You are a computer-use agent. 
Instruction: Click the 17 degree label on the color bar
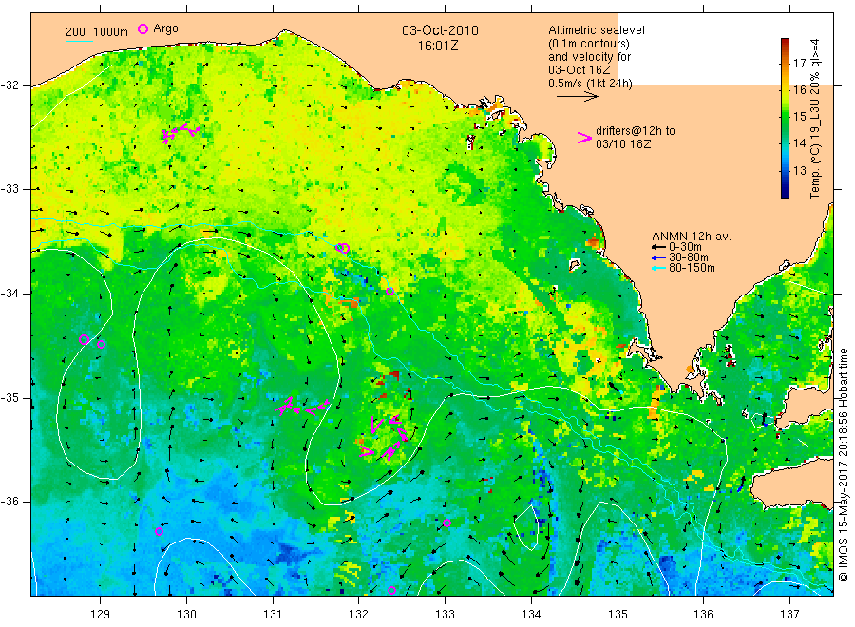pos(799,64)
